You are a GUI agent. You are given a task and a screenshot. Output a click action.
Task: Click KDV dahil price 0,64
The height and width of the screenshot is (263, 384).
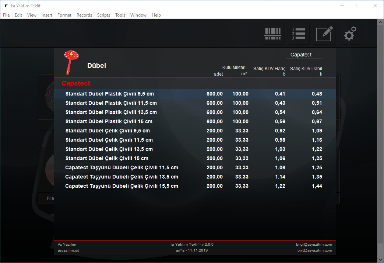[x=317, y=112]
